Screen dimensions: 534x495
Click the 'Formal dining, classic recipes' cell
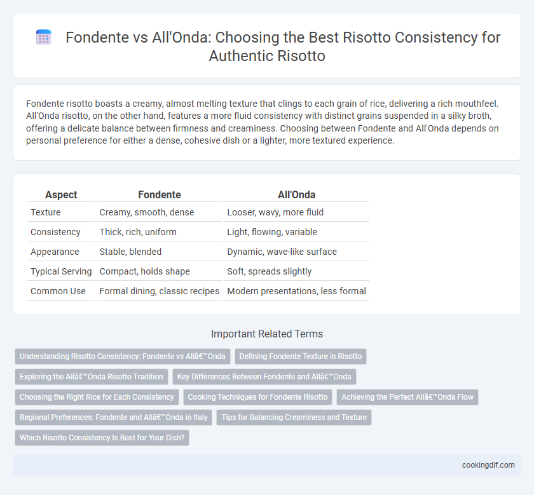pos(160,291)
